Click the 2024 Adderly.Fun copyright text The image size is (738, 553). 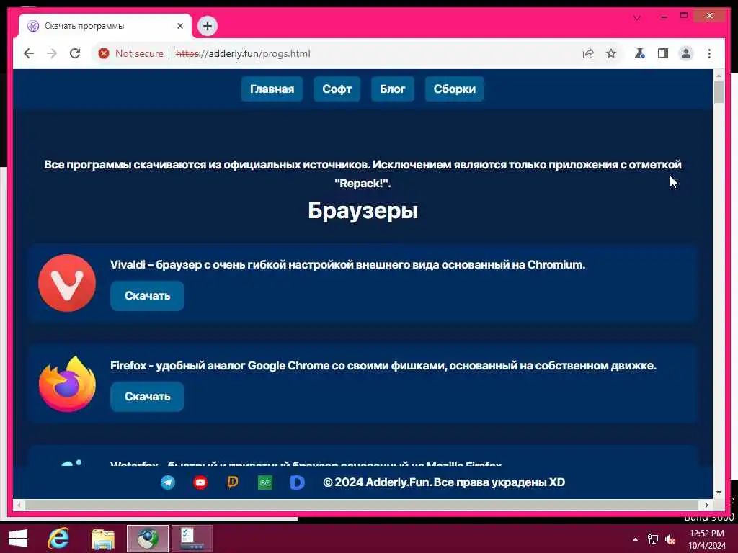point(444,482)
